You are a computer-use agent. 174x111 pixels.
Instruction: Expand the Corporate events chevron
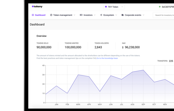coord(144,15)
